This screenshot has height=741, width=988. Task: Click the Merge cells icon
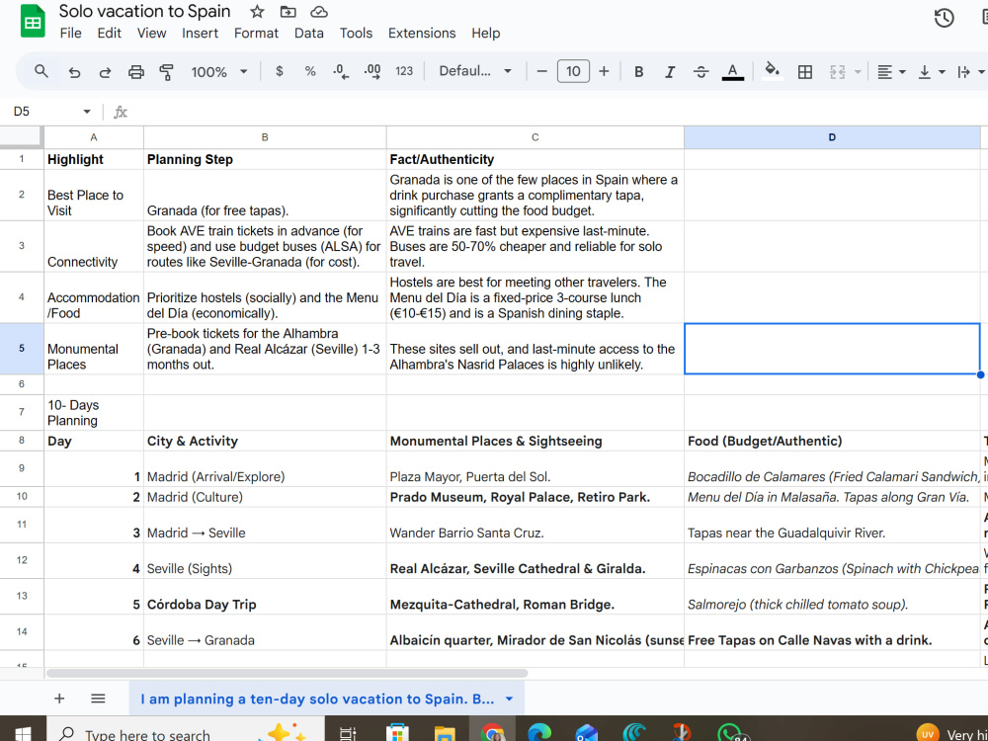tap(837, 72)
